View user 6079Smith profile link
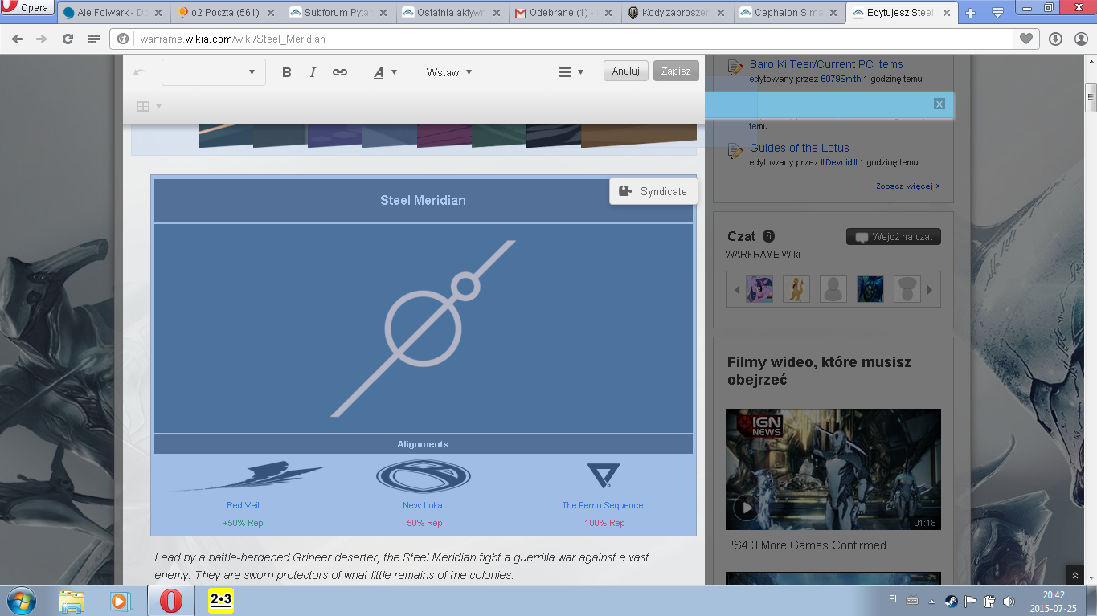 [x=841, y=79]
